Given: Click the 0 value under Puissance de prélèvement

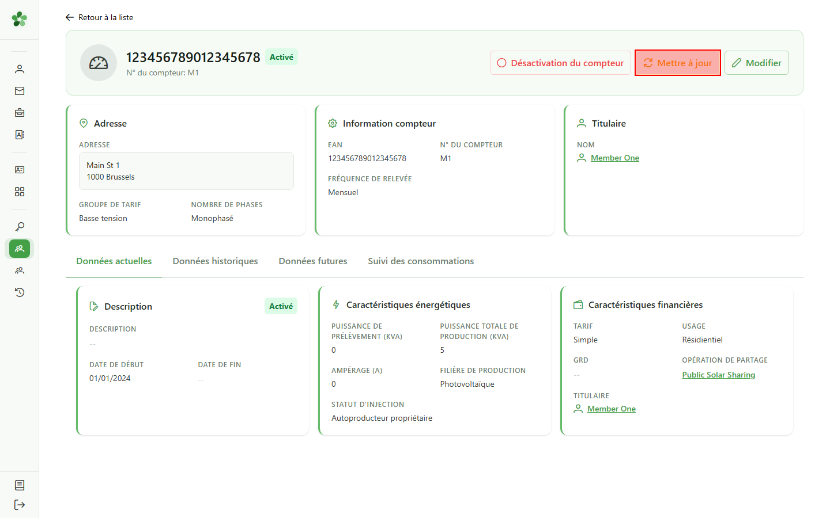Looking at the screenshot, I should click(334, 350).
